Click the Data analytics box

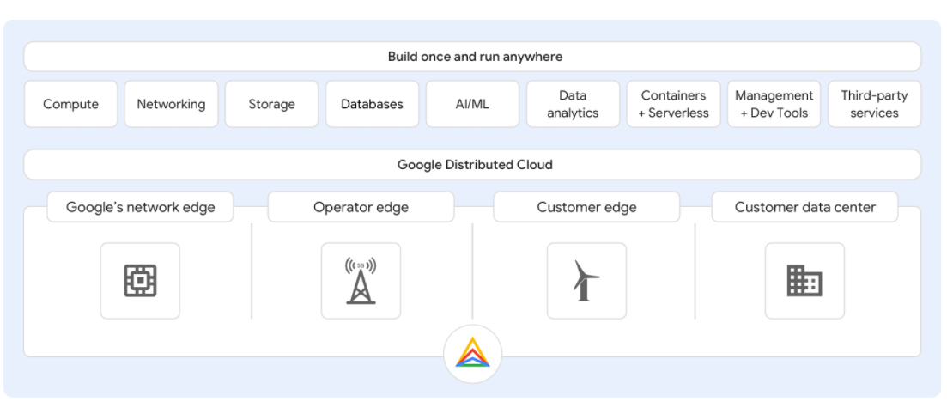coord(574,104)
